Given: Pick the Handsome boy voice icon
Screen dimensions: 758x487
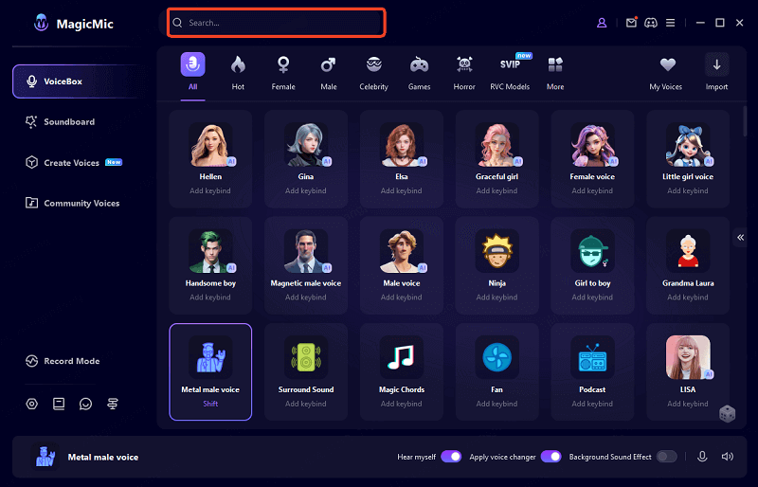Looking at the screenshot, I should click(x=210, y=251).
